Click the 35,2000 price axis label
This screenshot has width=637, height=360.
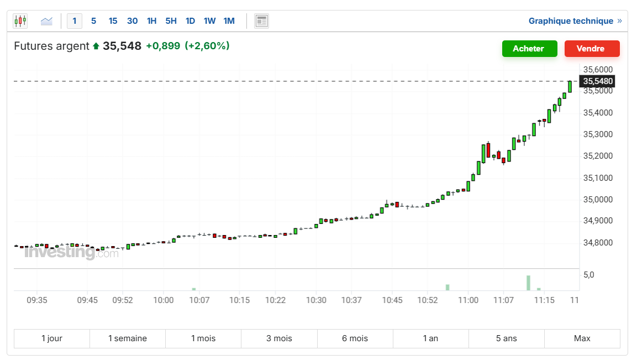[598, 156]
